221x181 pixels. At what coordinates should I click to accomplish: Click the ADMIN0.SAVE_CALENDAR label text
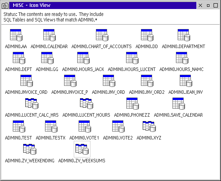(178, 115)
